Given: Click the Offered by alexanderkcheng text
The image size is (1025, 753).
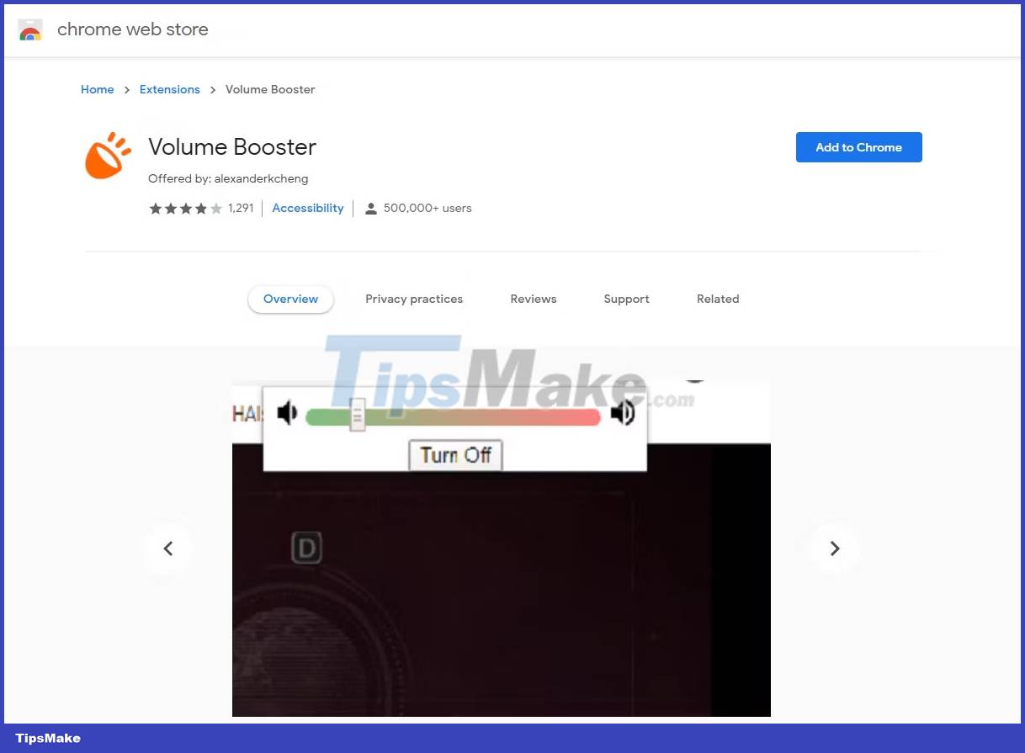Looking at the screenshot, I should (228, 178).
